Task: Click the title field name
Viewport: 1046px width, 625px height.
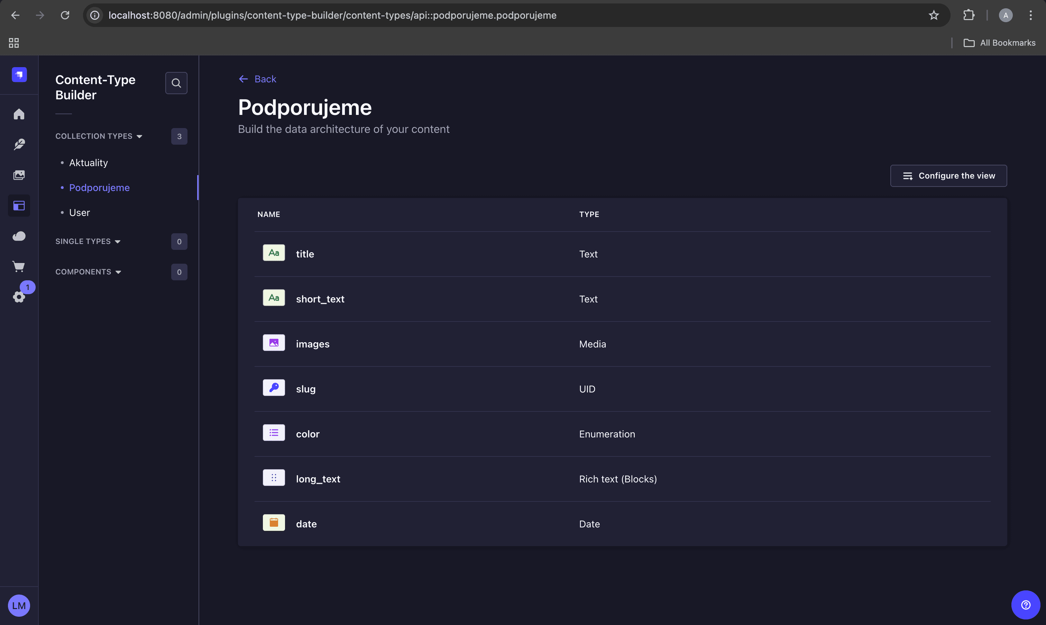Action: [305, 254]
